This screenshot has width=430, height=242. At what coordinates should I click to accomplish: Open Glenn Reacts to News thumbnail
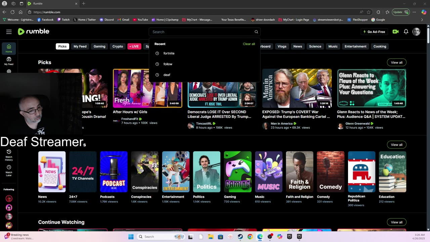[372, 88]
